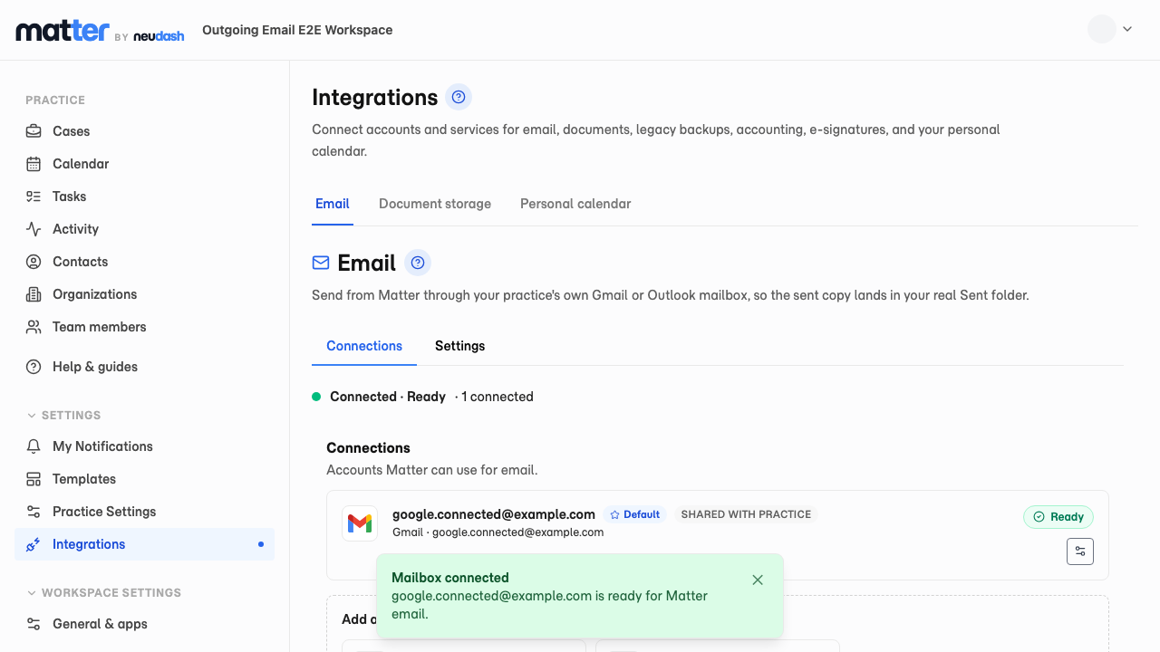The width and height of the screenshot is (1160, 652).
Task: Click the My Notifications bell icon
Action: click(34, 446)
